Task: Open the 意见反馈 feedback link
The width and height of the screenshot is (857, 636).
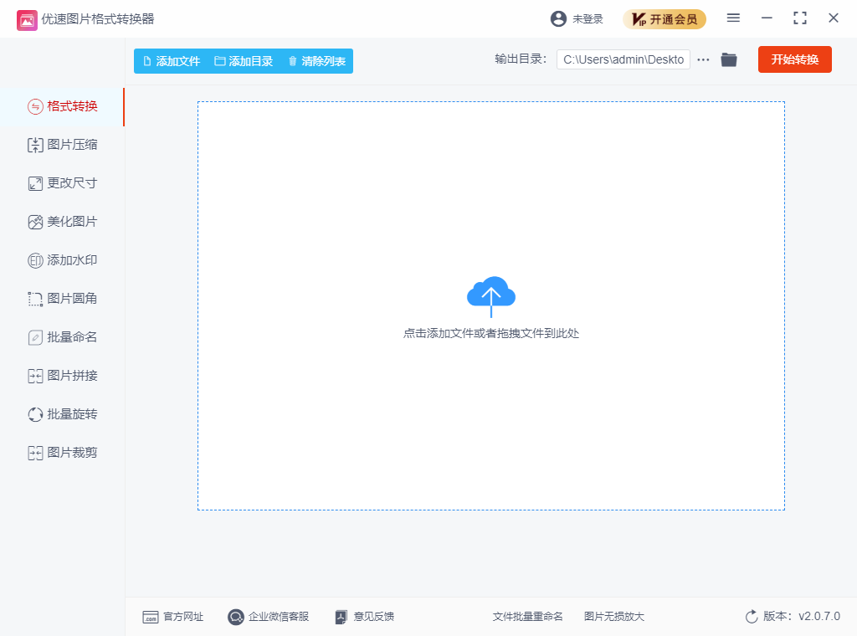Action: pos(365,617)
